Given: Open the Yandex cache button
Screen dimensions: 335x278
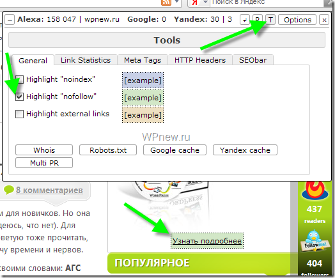Looking at the screenshot, I should [x=245, y=150].
